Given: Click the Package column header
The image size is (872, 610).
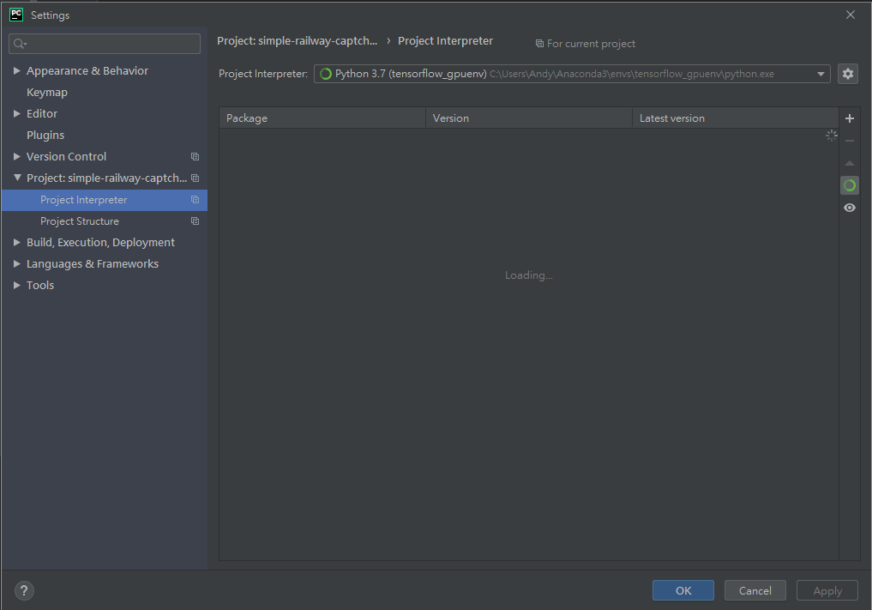Looking at the screenshot, I should pos(322,118).
